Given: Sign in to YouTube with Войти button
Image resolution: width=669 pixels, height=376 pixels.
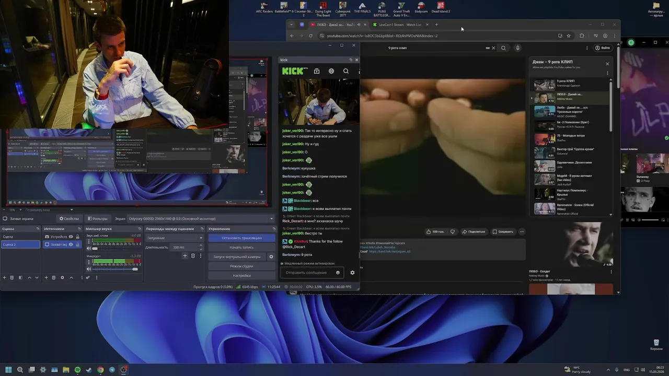Looking at the screenshot, I should coord(603,48).
